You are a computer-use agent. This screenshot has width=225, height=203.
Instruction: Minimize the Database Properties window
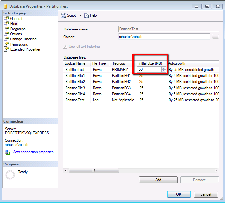pyautogui.click(x=196, y=6)
